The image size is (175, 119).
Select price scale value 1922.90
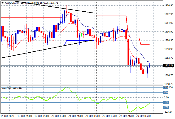pyautogui.click(x=169, y=14)
